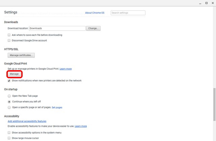Follow Google Cloud Print Learn more link
Screen dimensions: 216x141
pos(65,69)
